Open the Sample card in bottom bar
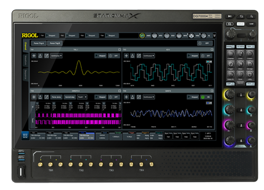264x190 pixels. (x=116, y=136)
